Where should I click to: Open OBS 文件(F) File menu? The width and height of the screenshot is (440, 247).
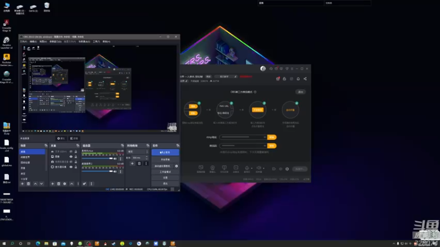23,42
